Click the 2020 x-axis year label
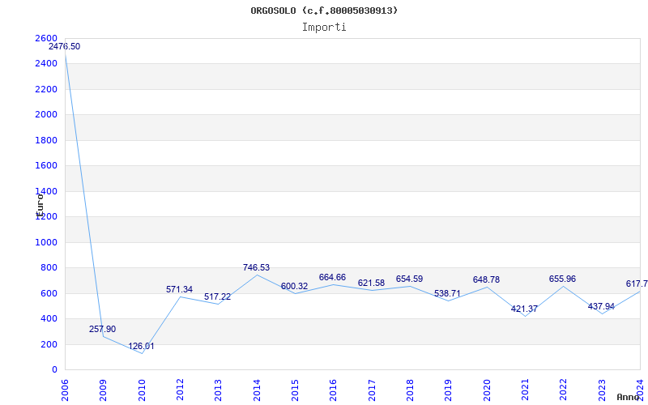Image resolution: width=648 pixels, height=405 pixels. (487, 390)
